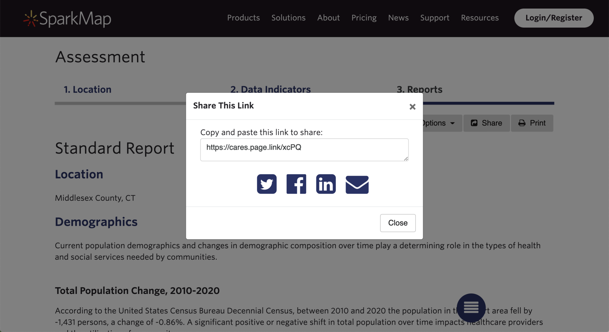
Task: Go to the Pricing page
Action: click(x=364, y=18)
